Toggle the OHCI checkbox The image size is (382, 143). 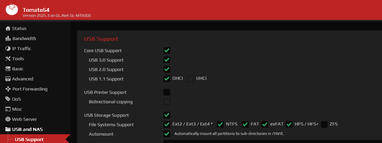pyautogui.click(x=167, y=79)
